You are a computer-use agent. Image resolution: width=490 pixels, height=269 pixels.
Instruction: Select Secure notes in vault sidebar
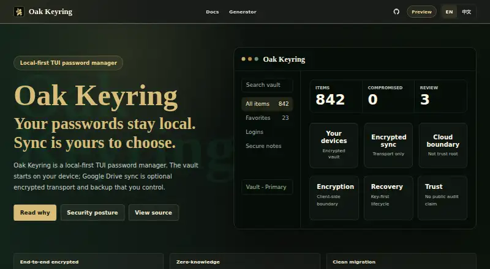pos(267,146)
